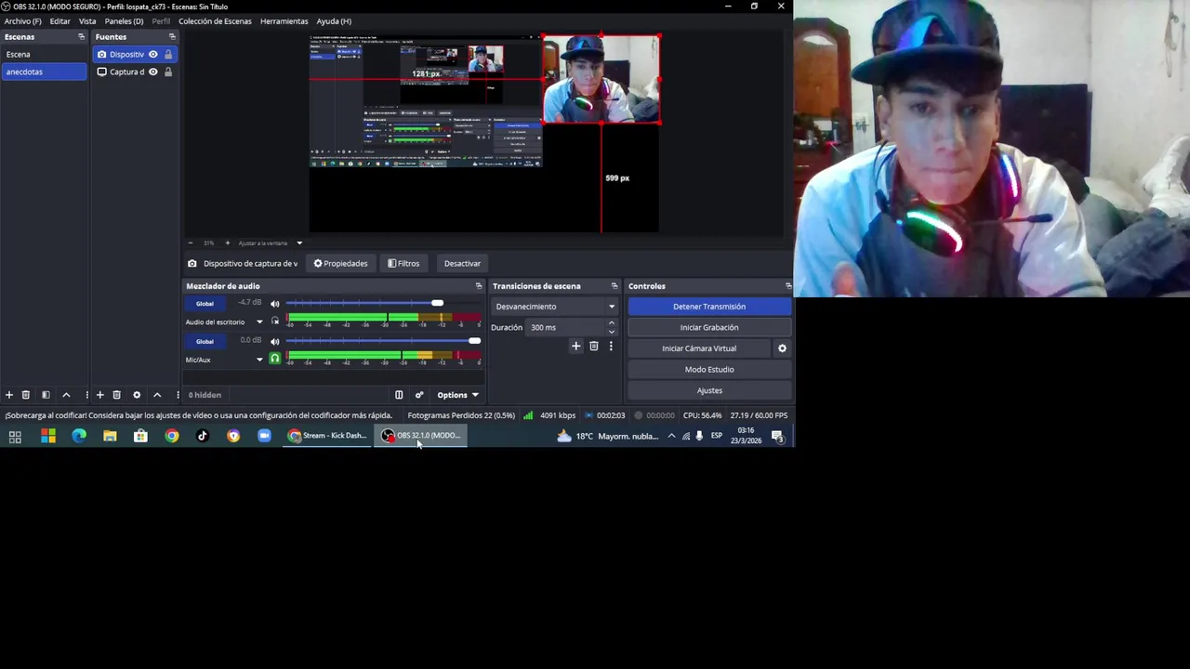Open advanced audio properties gears icon

[x=419, y=395]
